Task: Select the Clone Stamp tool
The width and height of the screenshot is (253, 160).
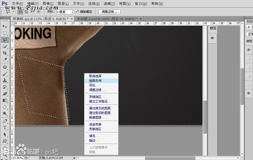Action: tap(5, 80)
